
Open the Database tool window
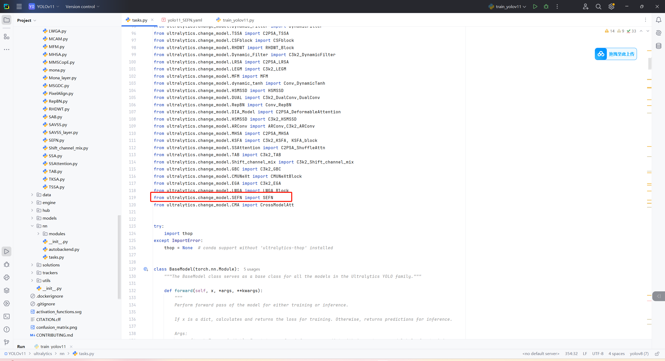coord(659,46)
